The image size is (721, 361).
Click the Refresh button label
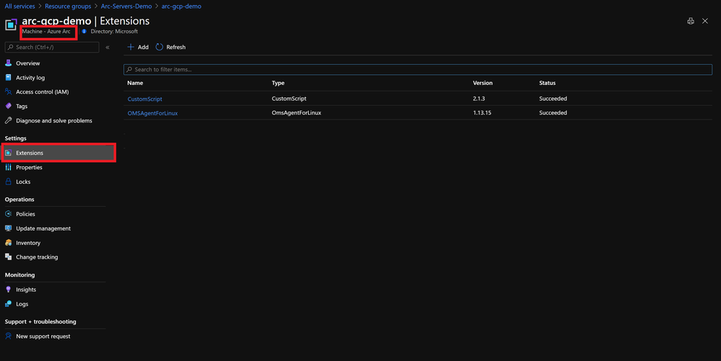point(175,47)
